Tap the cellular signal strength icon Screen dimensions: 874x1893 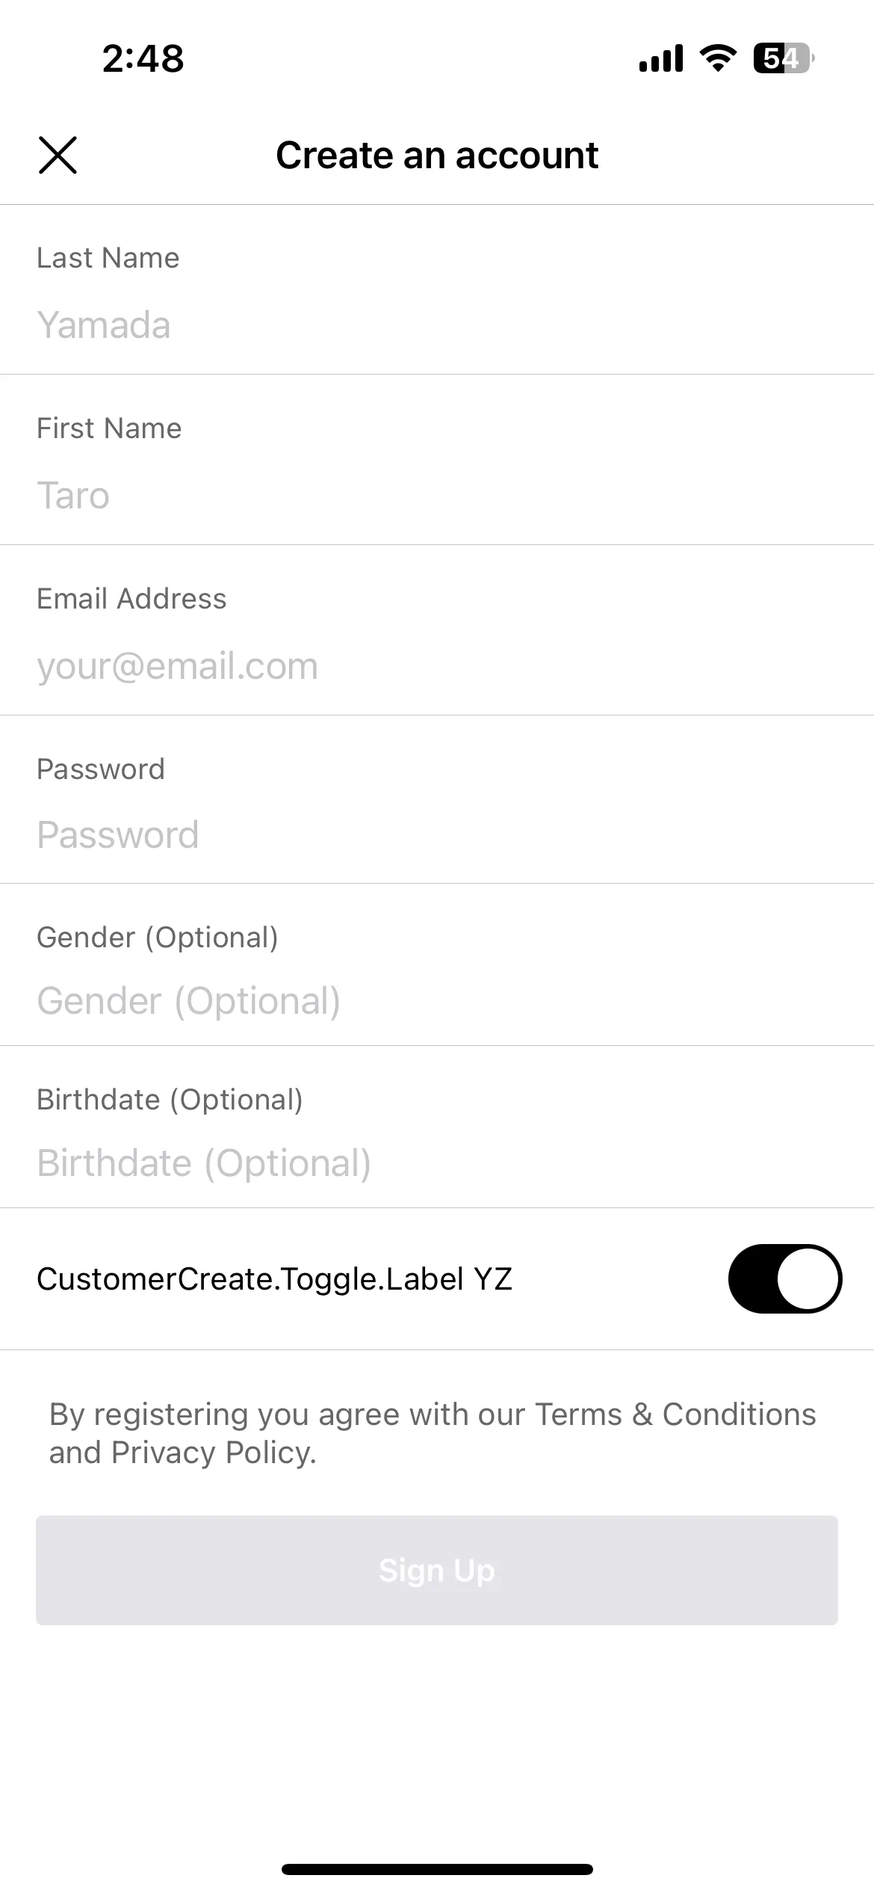[x=661, y=58]
